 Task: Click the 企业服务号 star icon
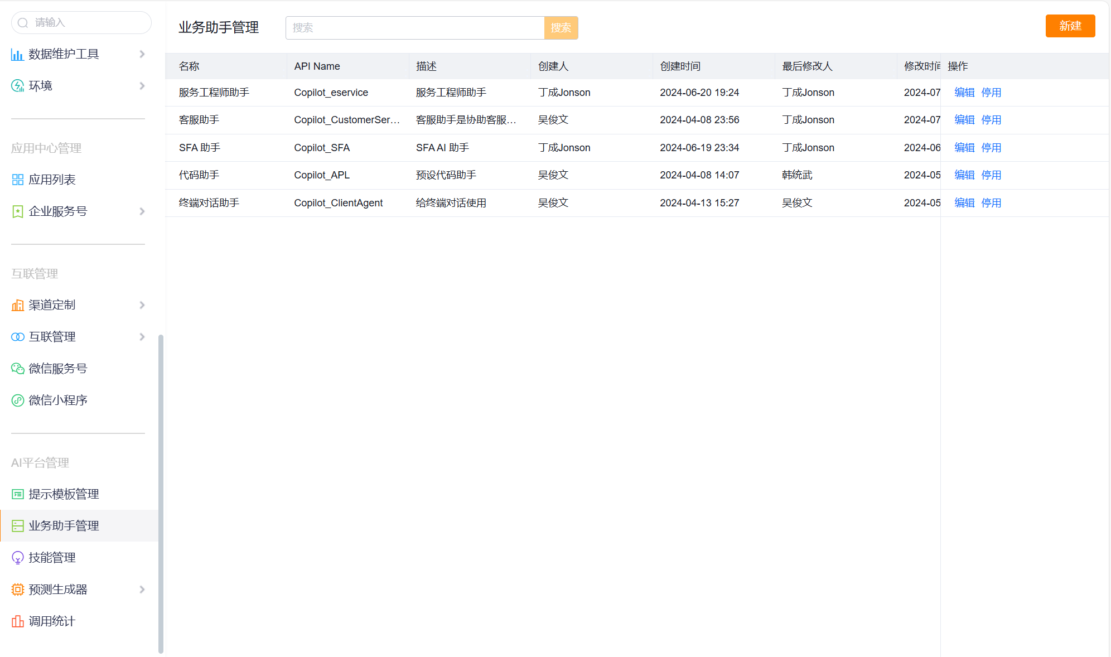pos(17,211)
